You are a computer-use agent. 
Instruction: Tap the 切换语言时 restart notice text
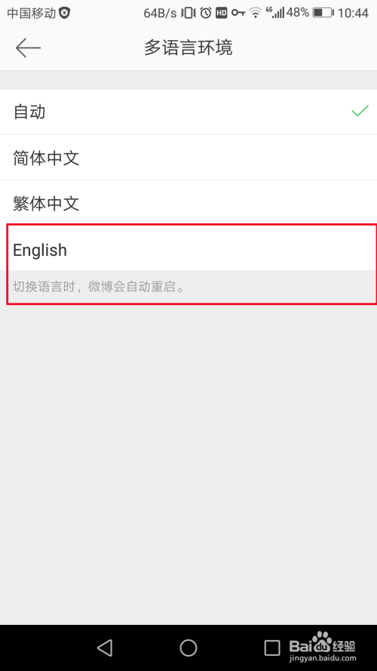pyautogui.click(x=99, y=286)
